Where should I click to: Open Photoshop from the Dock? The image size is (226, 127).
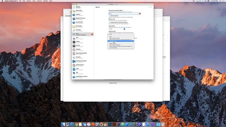point(110,124)
